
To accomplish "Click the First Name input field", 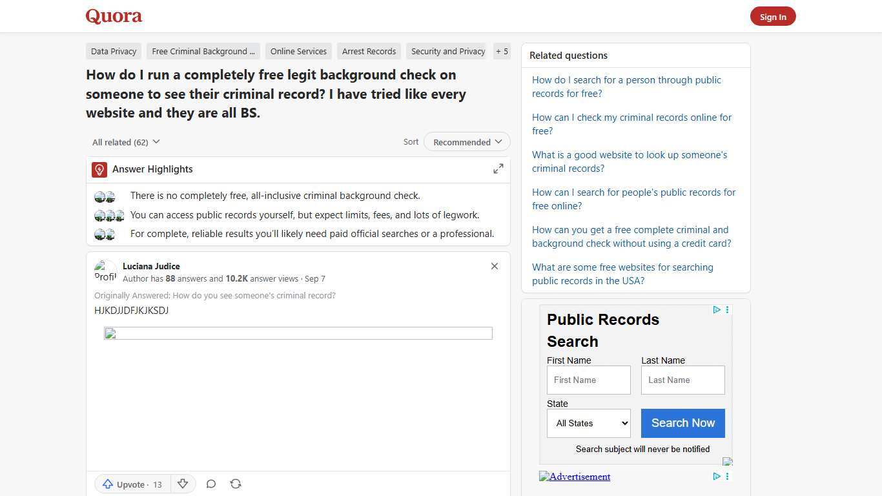I will point(588,380).
